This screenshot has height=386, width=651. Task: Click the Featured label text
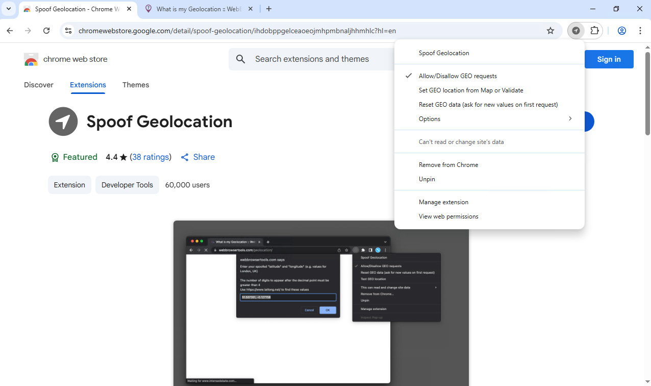click(x=80, y=157)
